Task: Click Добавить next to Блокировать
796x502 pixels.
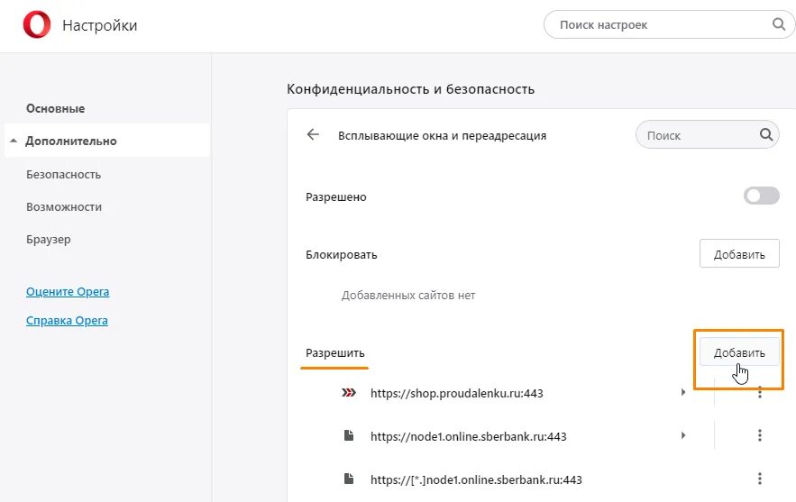Action: (739, 254)
